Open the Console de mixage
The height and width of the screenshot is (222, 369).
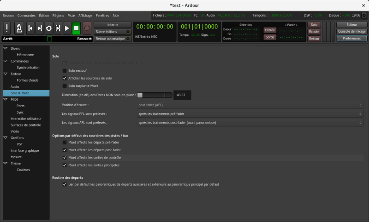[x=351, y=31]
